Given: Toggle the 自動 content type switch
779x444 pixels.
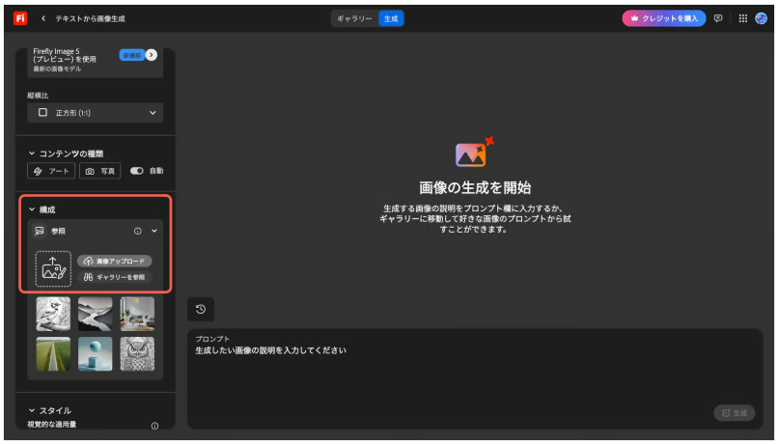Looking at the screenshot, I should pos(136,171).
